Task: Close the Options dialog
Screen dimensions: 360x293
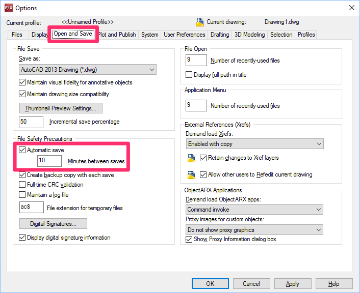Action: [351, 8]
